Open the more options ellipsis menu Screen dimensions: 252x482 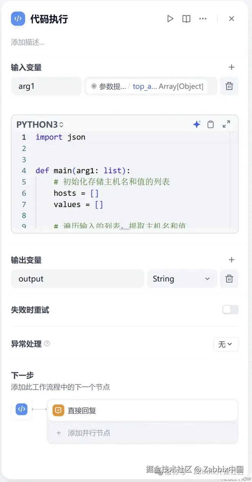pos(203,19)
